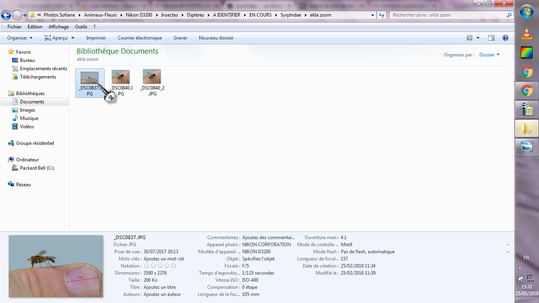Open the 'Organiser par' Dossier dropdown

(489, 55)
